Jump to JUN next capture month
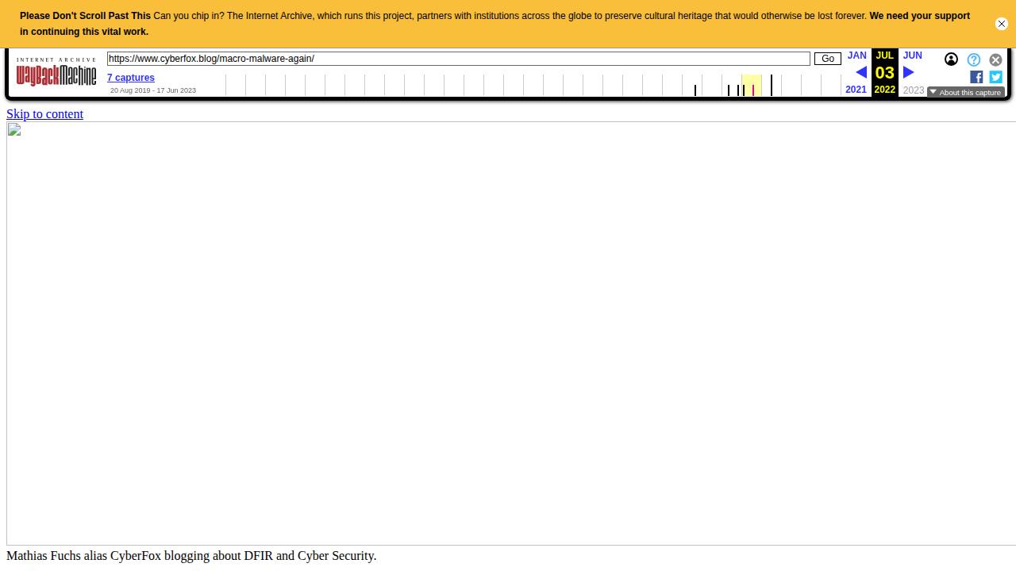 pyautogui.click(x=912, y=56)
